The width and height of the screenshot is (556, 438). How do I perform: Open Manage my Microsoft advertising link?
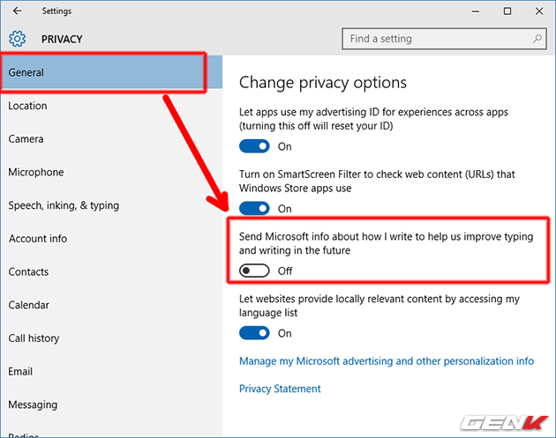(387, 361)
